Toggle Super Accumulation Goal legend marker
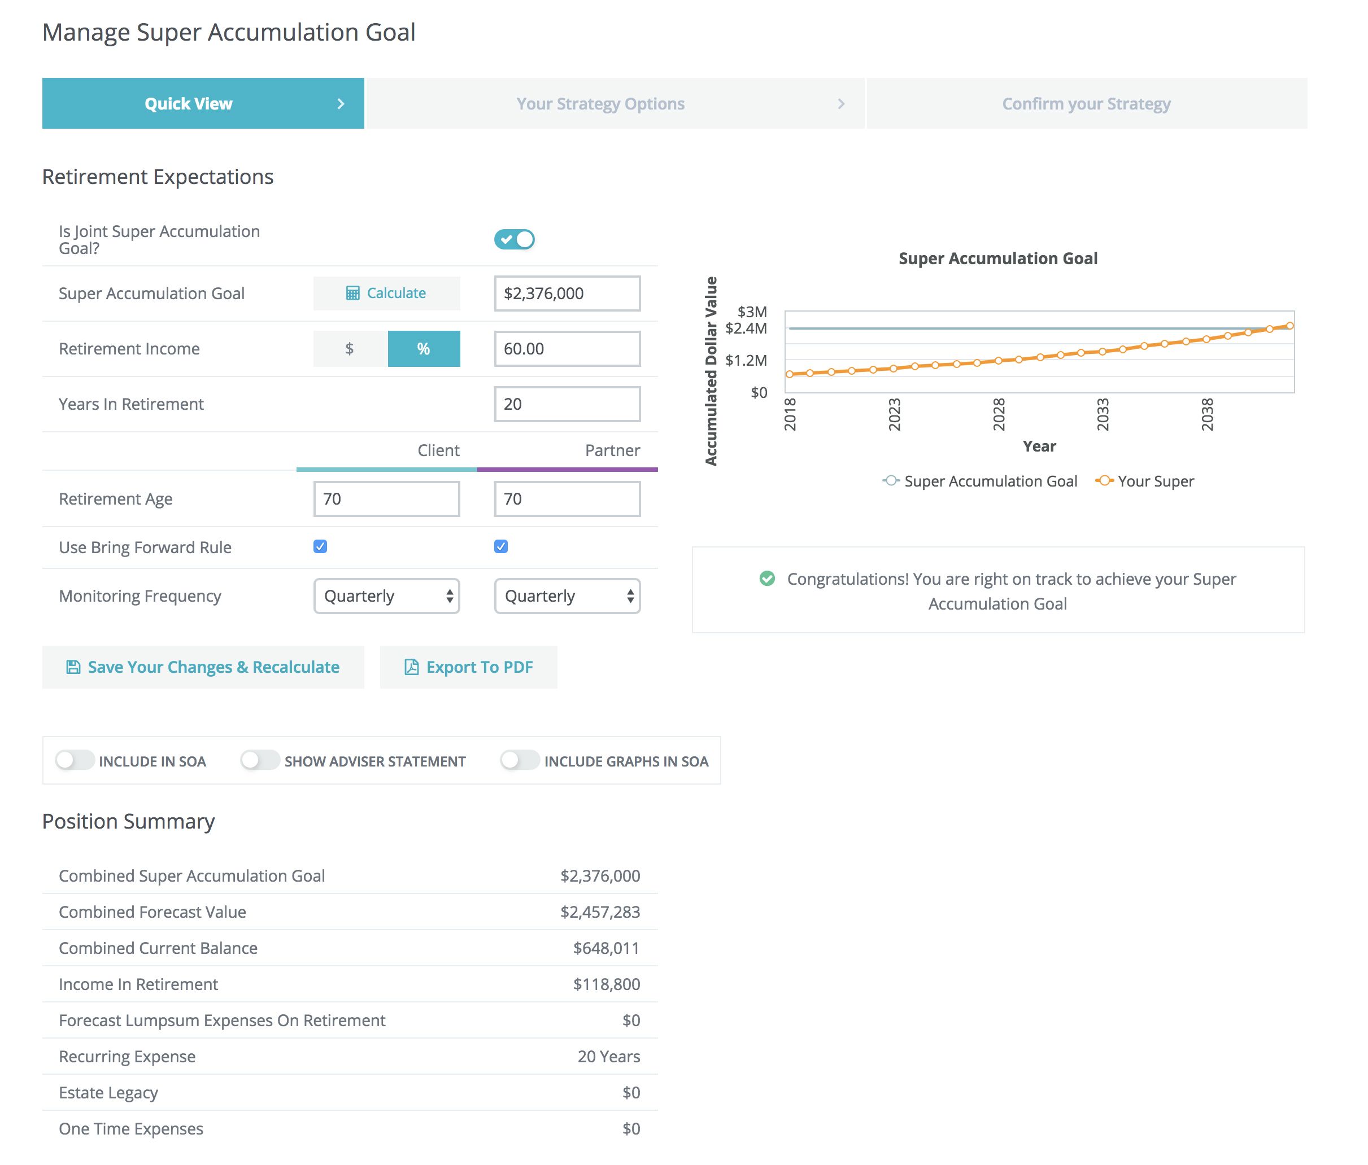 (x=891, y=481)
